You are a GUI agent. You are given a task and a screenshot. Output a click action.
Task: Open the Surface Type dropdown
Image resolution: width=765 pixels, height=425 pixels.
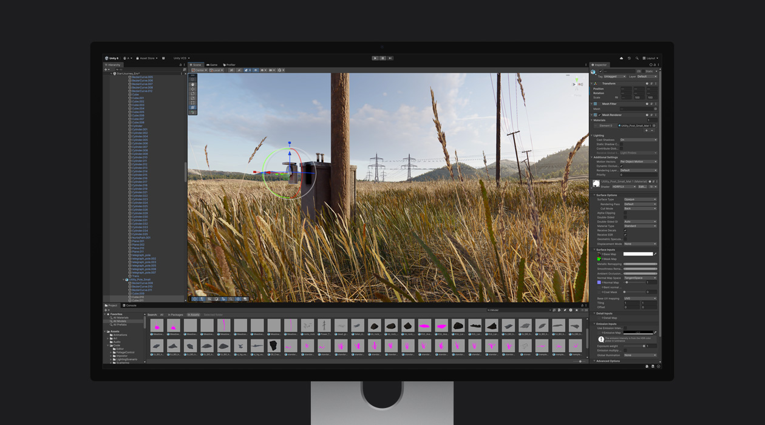(x=640, y=199)
